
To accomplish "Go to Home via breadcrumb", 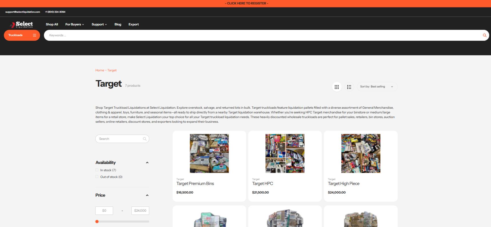I will click(x=100, y=70).
